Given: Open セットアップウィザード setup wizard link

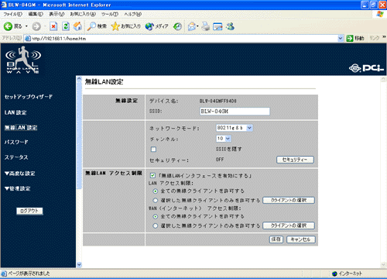Looking at the screenshot, I should point(29,97).
